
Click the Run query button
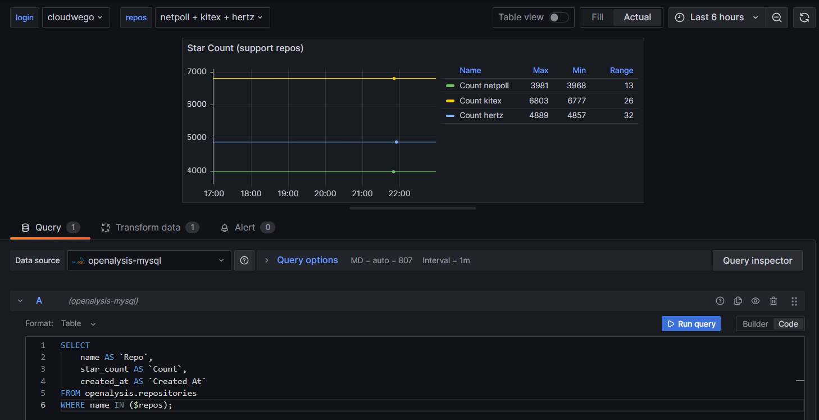click(x=691, y=324)
